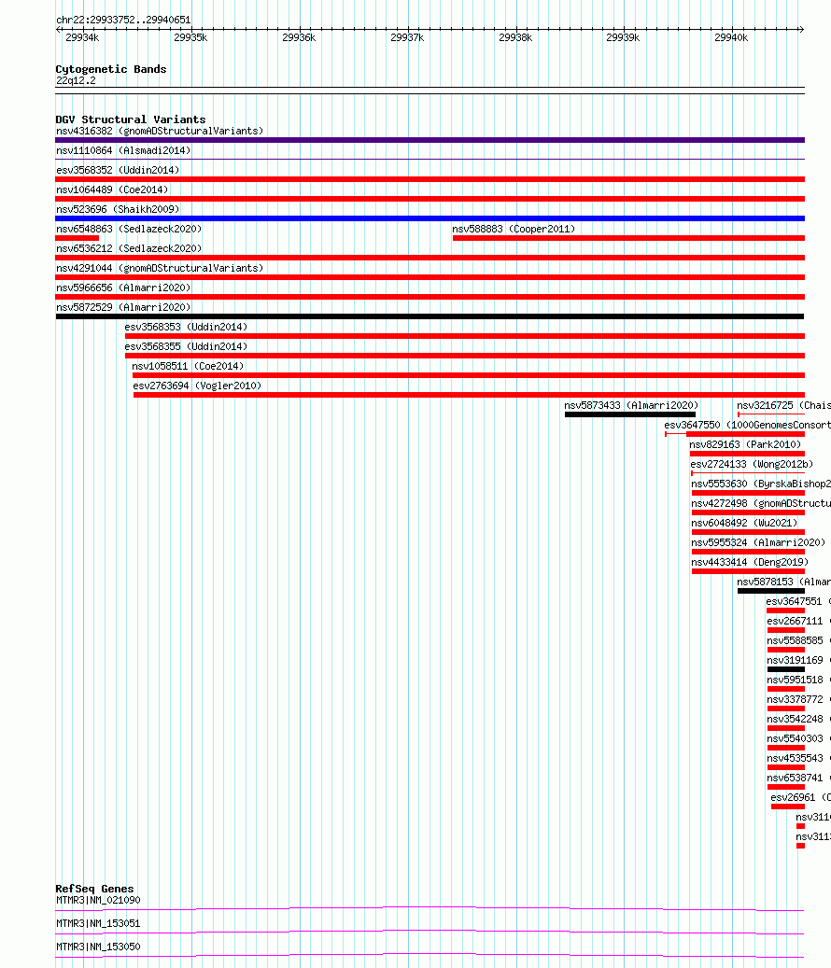The image size is (831, 968).
Task: Open nsv4433414 (Deng2019) variant
Action: pyautogui.click(x=750, y=562)
